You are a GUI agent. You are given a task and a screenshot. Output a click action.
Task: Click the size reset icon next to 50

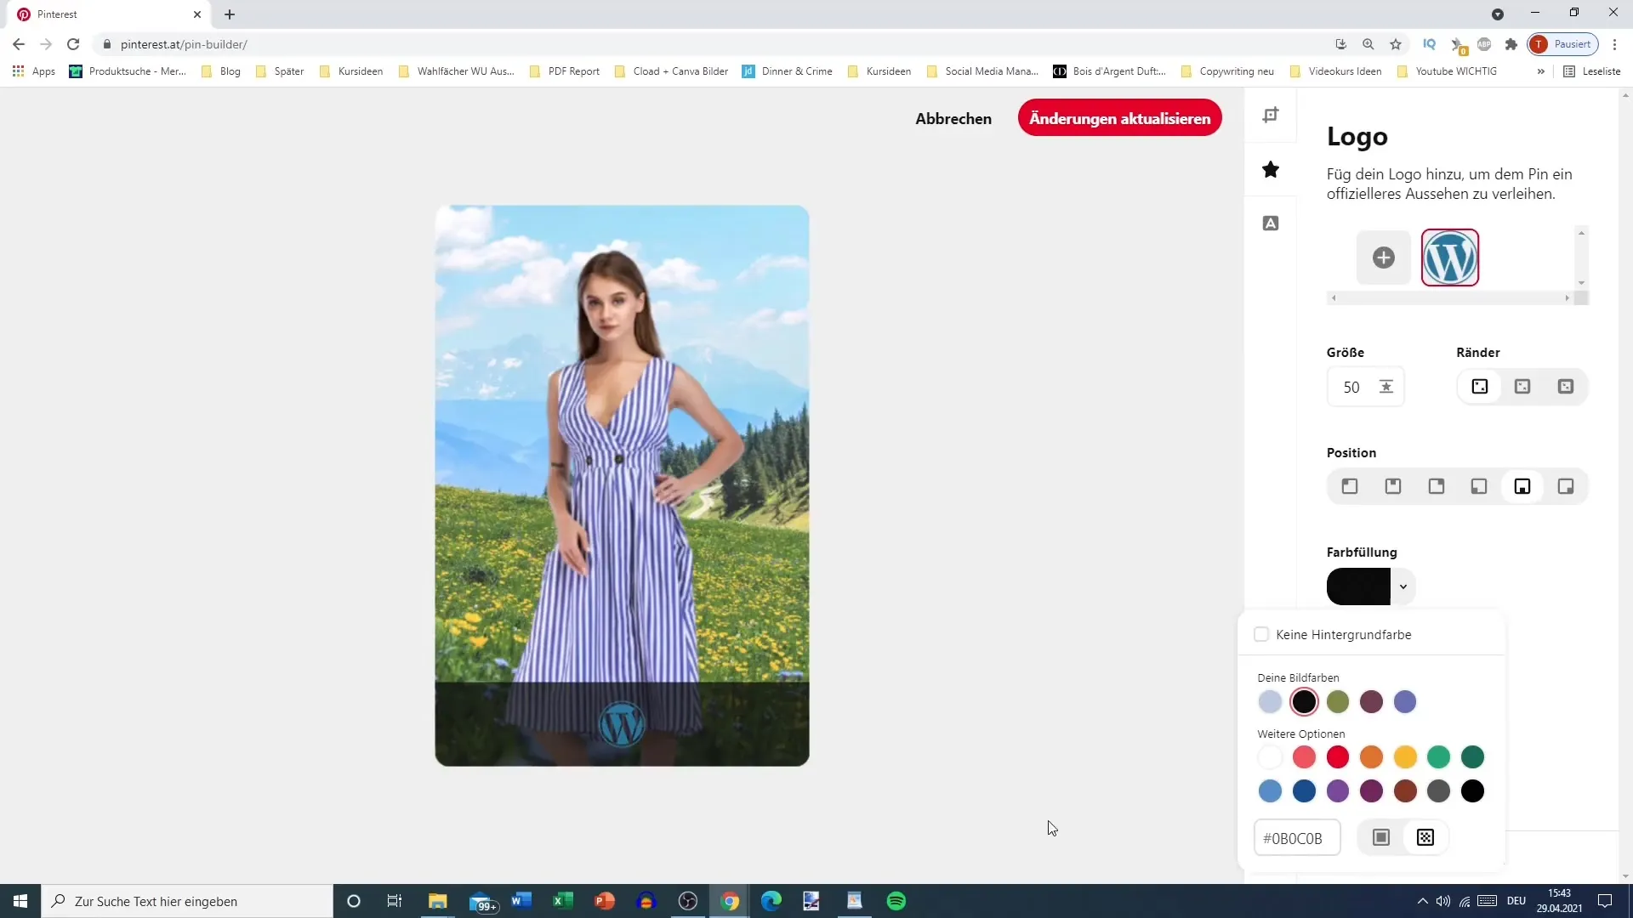tap(1386, 387)
